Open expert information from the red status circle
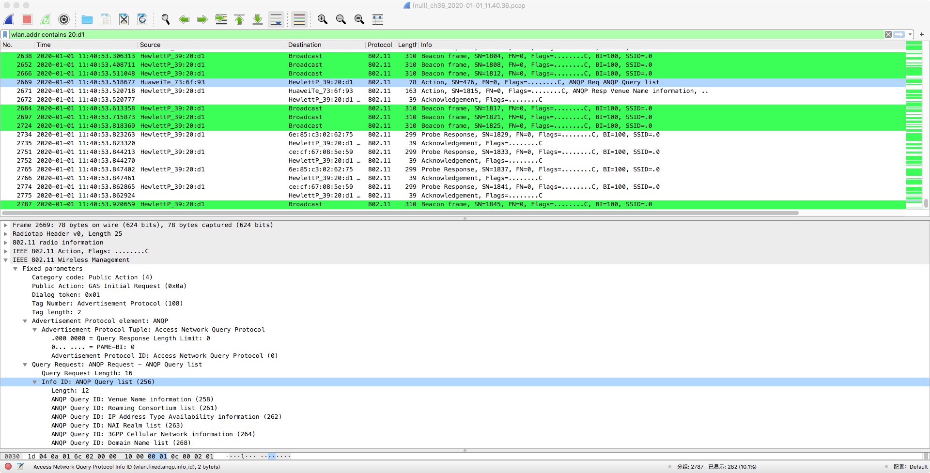 8,466
